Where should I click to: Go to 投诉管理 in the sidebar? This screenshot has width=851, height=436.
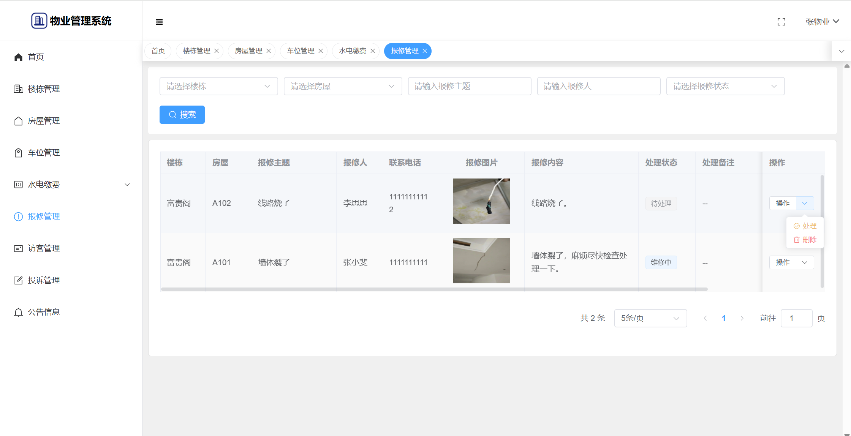tap(44, 280)
